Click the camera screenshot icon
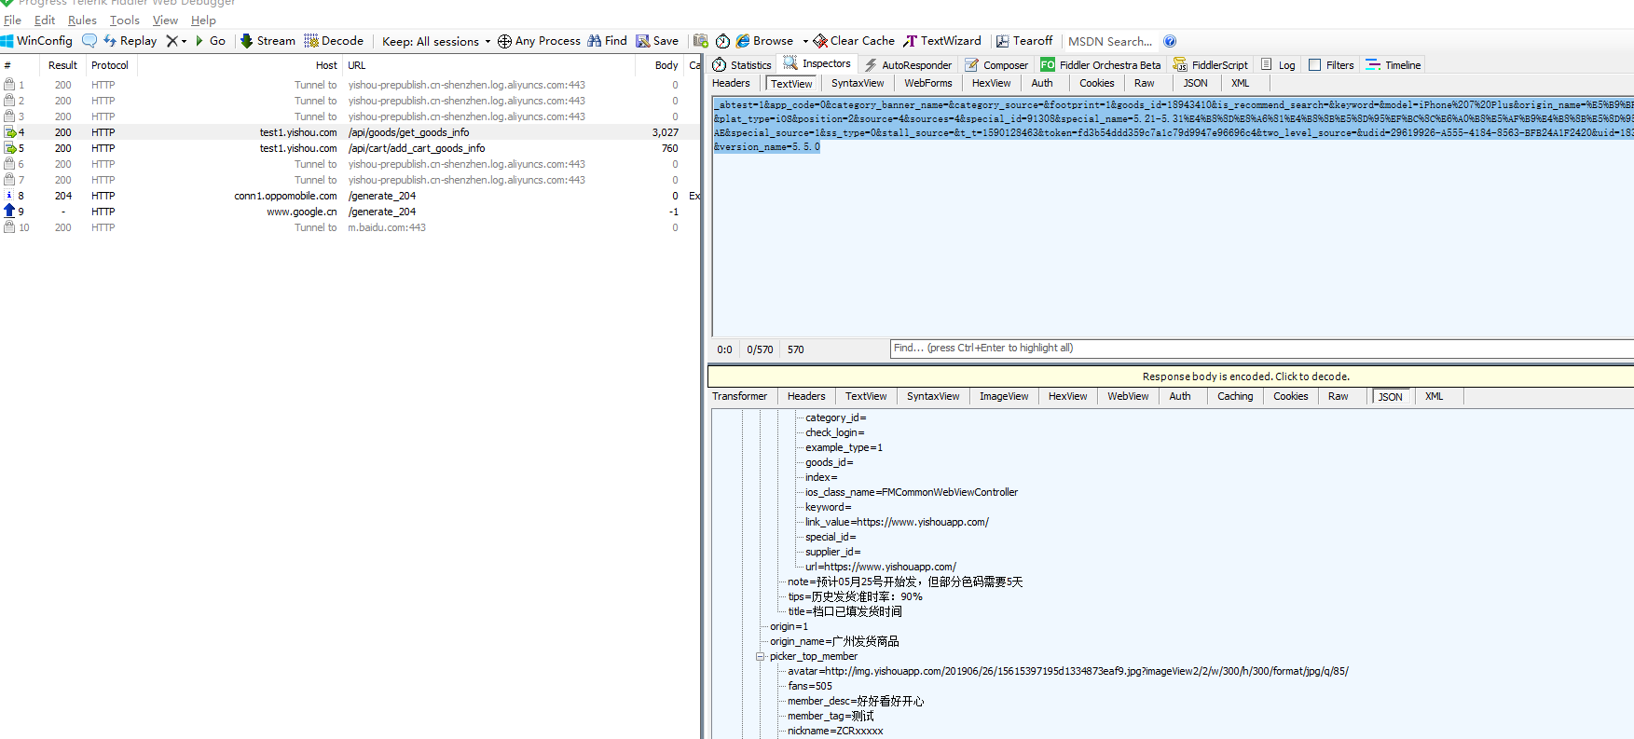 [x=701, y=41]
